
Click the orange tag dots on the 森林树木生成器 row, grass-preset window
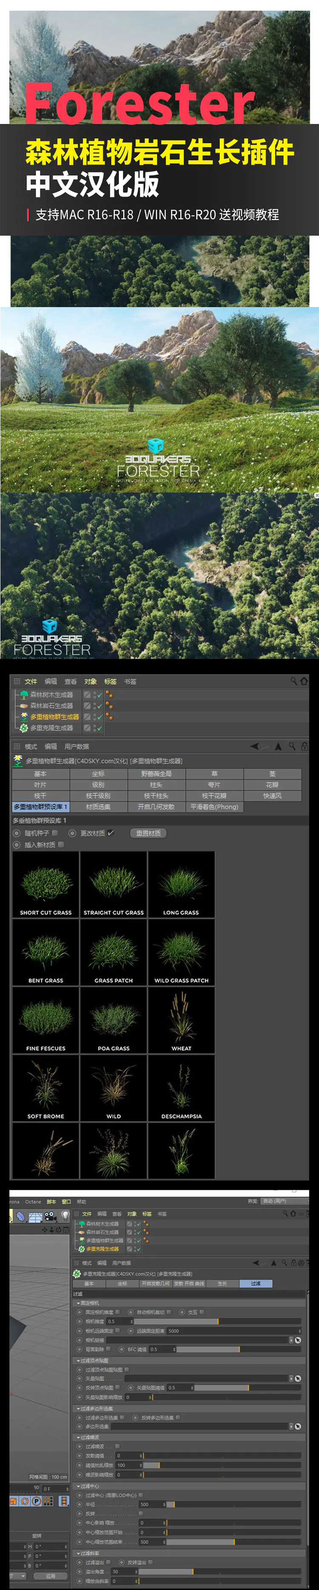point(109,694)
